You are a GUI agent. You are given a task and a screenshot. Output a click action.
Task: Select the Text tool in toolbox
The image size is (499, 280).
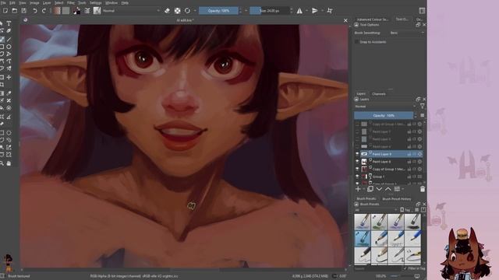9,23
